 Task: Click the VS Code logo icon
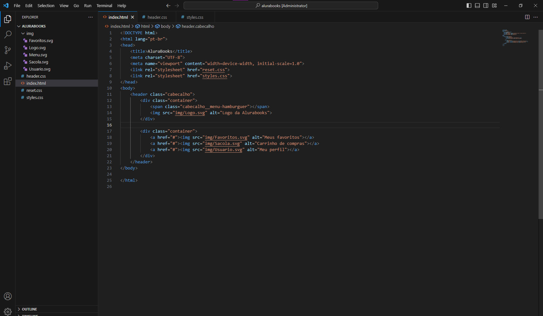(x=6, y=5)
